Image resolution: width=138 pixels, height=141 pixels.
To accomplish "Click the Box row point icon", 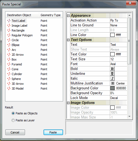I will [9, 59].
